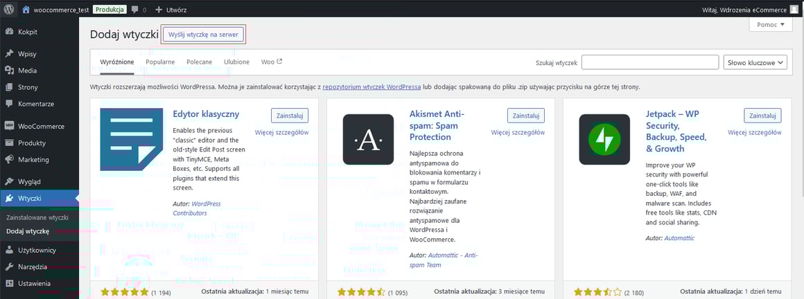Expand the Pomoc help panel
This screenshot has height=299, width=804.
point(771,25)
